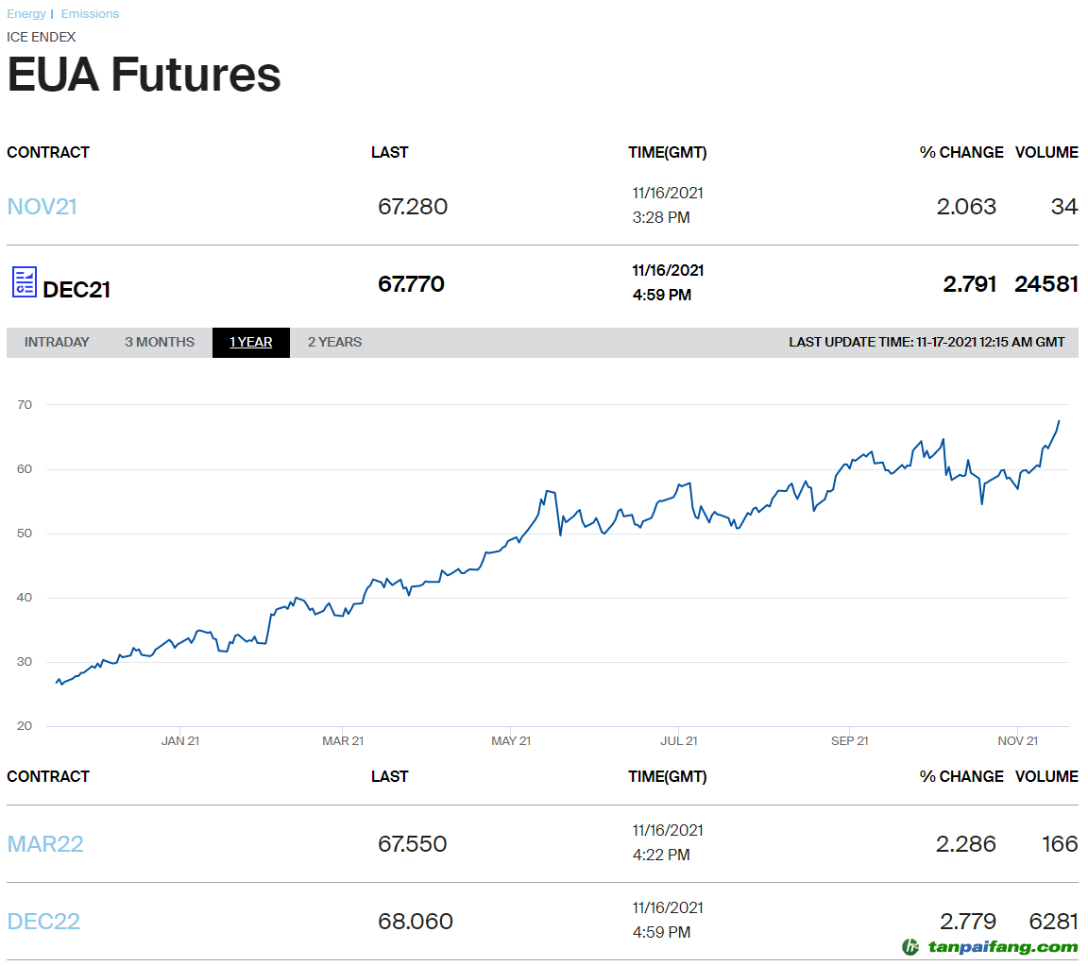Select the 1 YEAR chart tab
The image size is (1088, 966).
(x=250, y=343)
